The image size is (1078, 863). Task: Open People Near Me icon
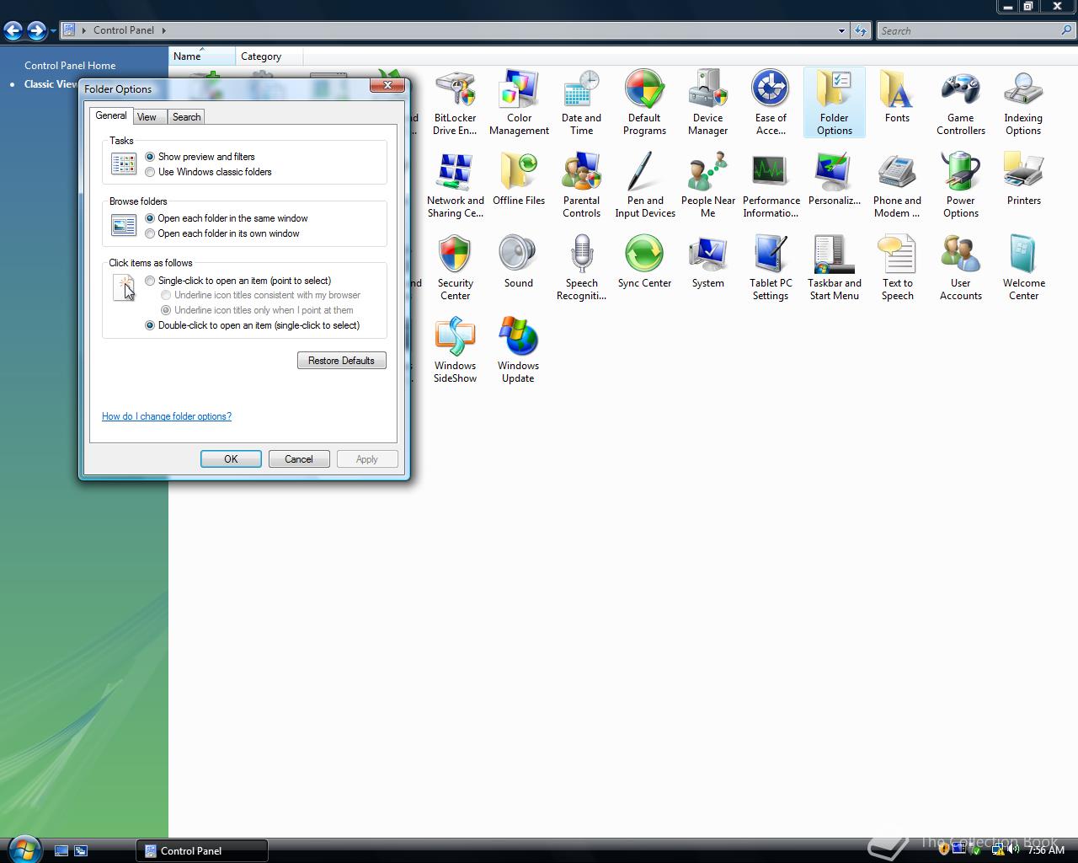click(708, 185)
